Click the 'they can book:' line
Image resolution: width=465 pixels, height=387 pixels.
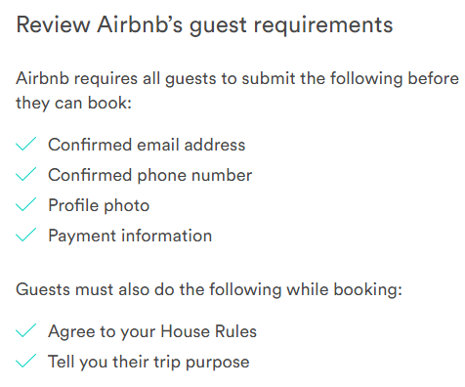73,103
